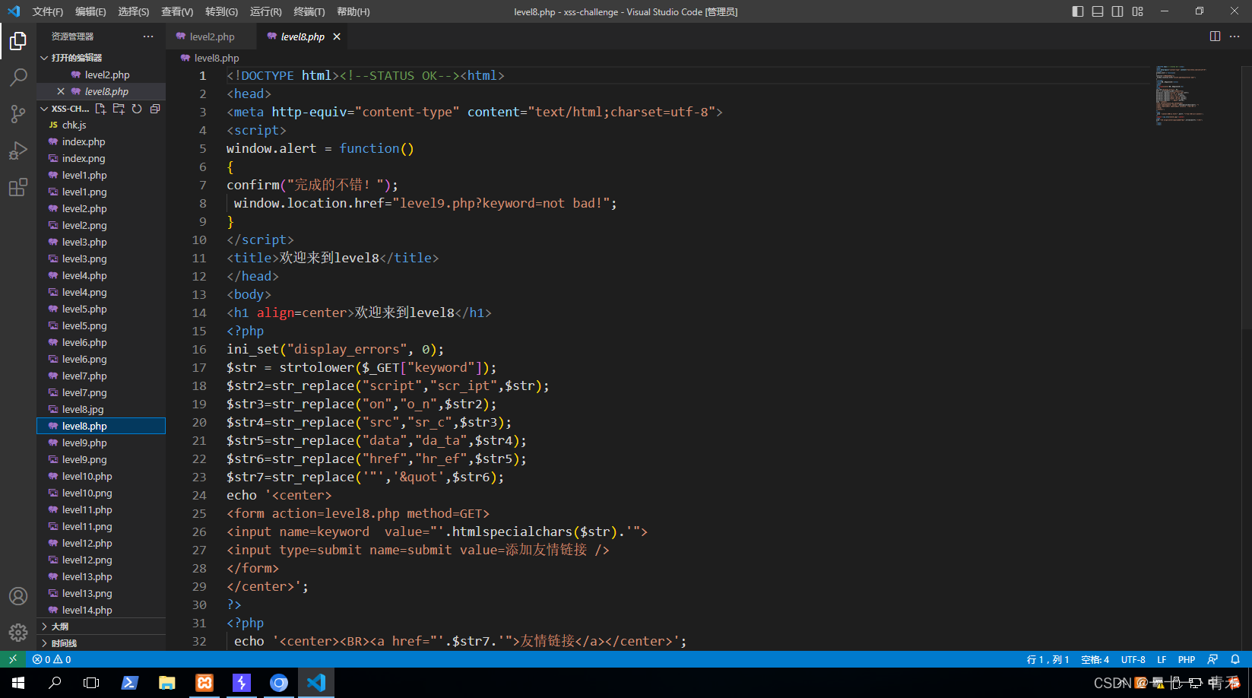Click cursor position 行 1, 列 1
The image size is (1252, 698).
click(1048, 659)
